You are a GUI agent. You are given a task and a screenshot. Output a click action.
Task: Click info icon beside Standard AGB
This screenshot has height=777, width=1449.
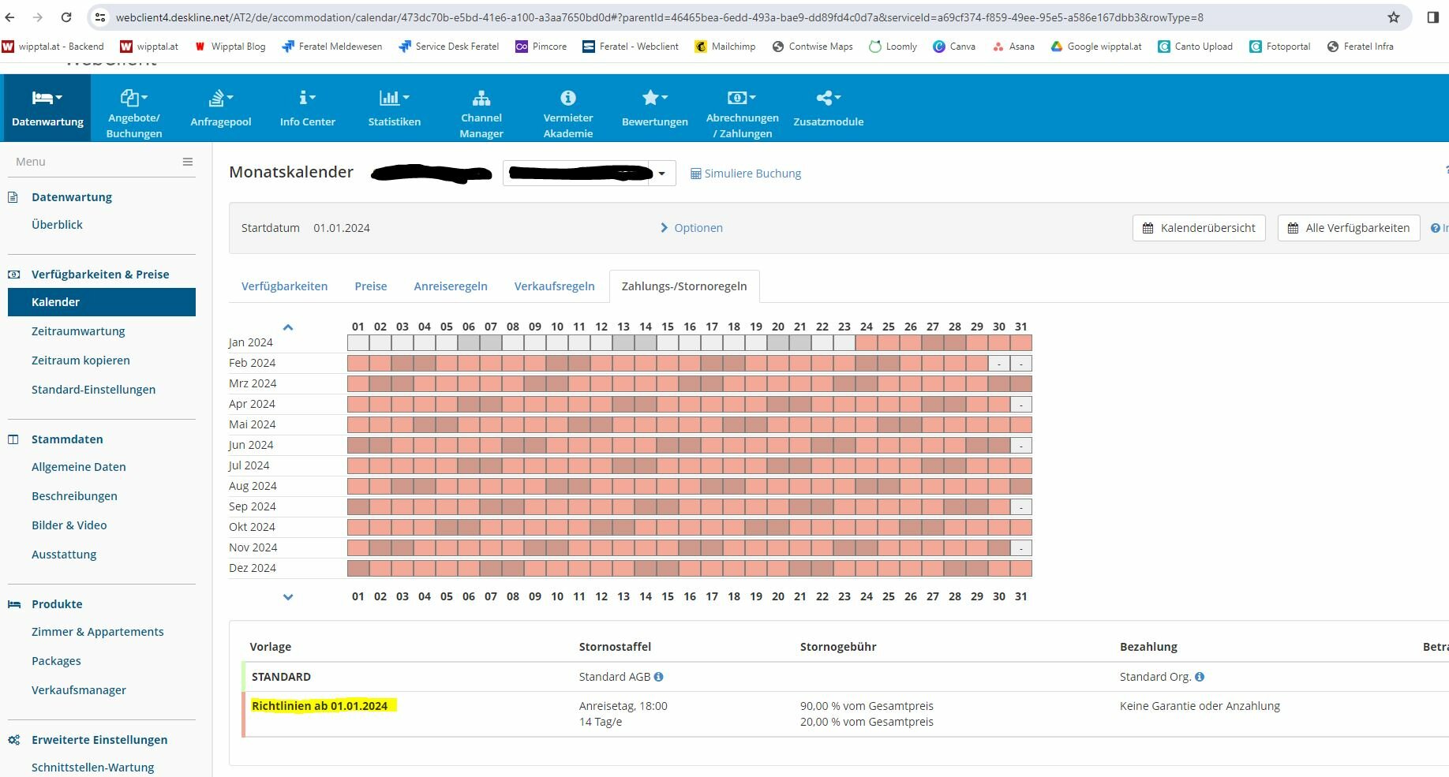point(659,677)
